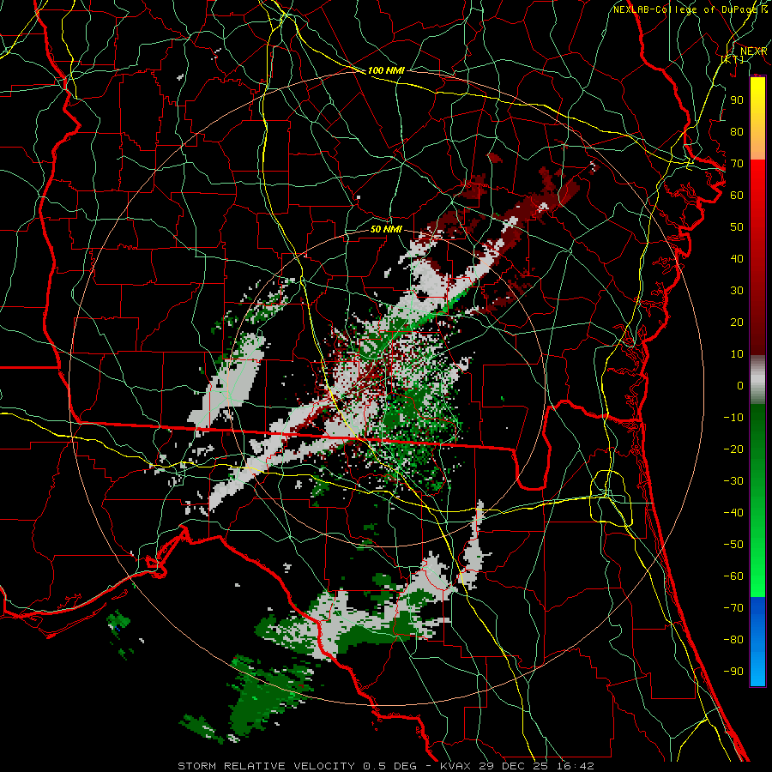The image size is (772, 772).
Task: Click the -50 value on color scale
Action: coord(733,545)
